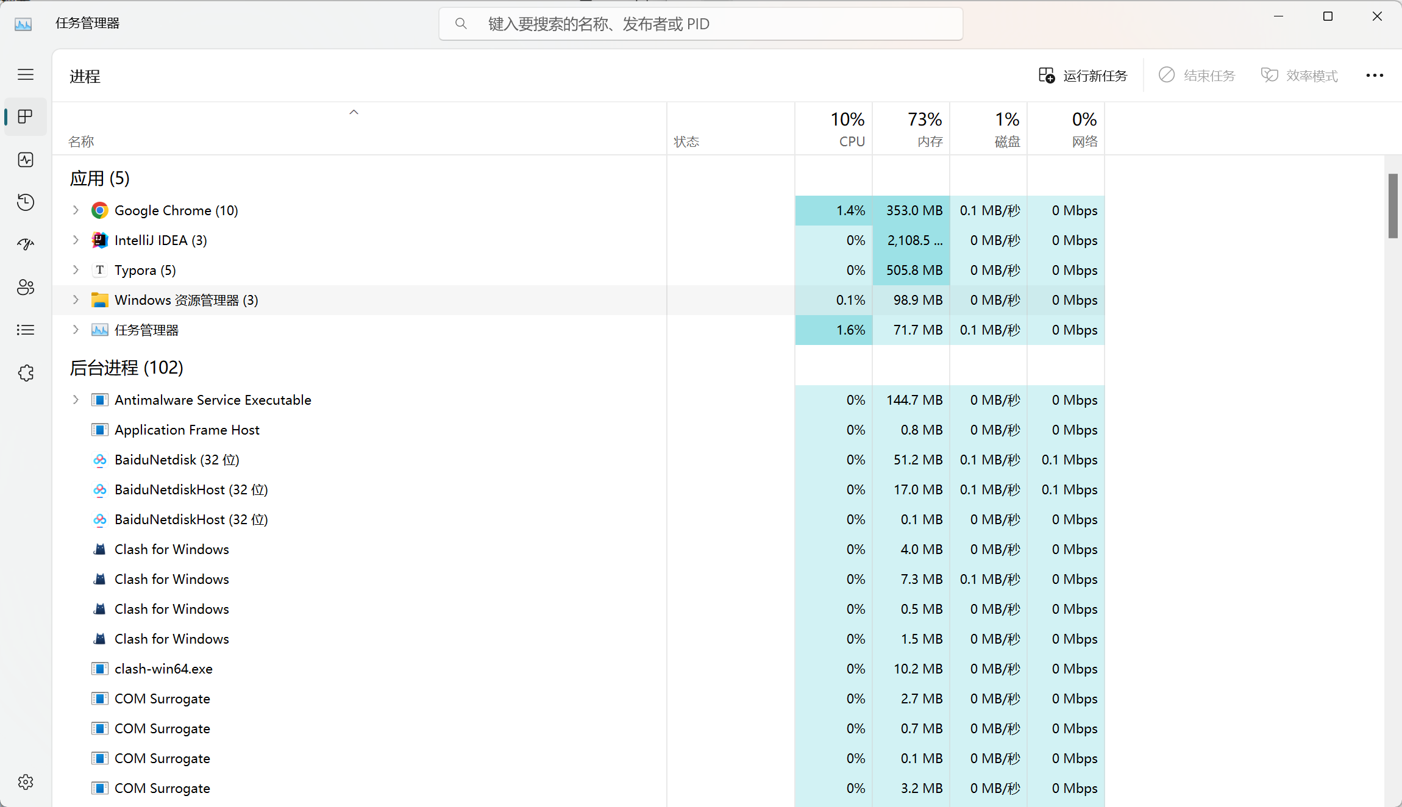Sort by the 名称 column header
This screenshot has width=1402, height=807.
coord(360,129)
